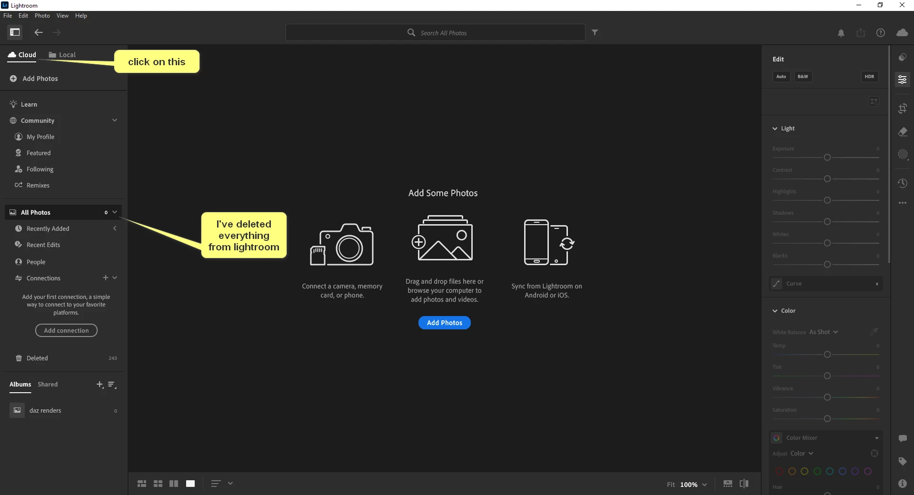Toggle the profile browser grid icon
The height and width of the screenshot is (495, 914).
pyautogui.click(x=874, y=101)
